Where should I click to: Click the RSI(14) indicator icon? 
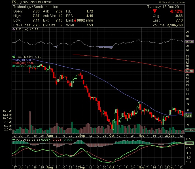pos(14,29)
